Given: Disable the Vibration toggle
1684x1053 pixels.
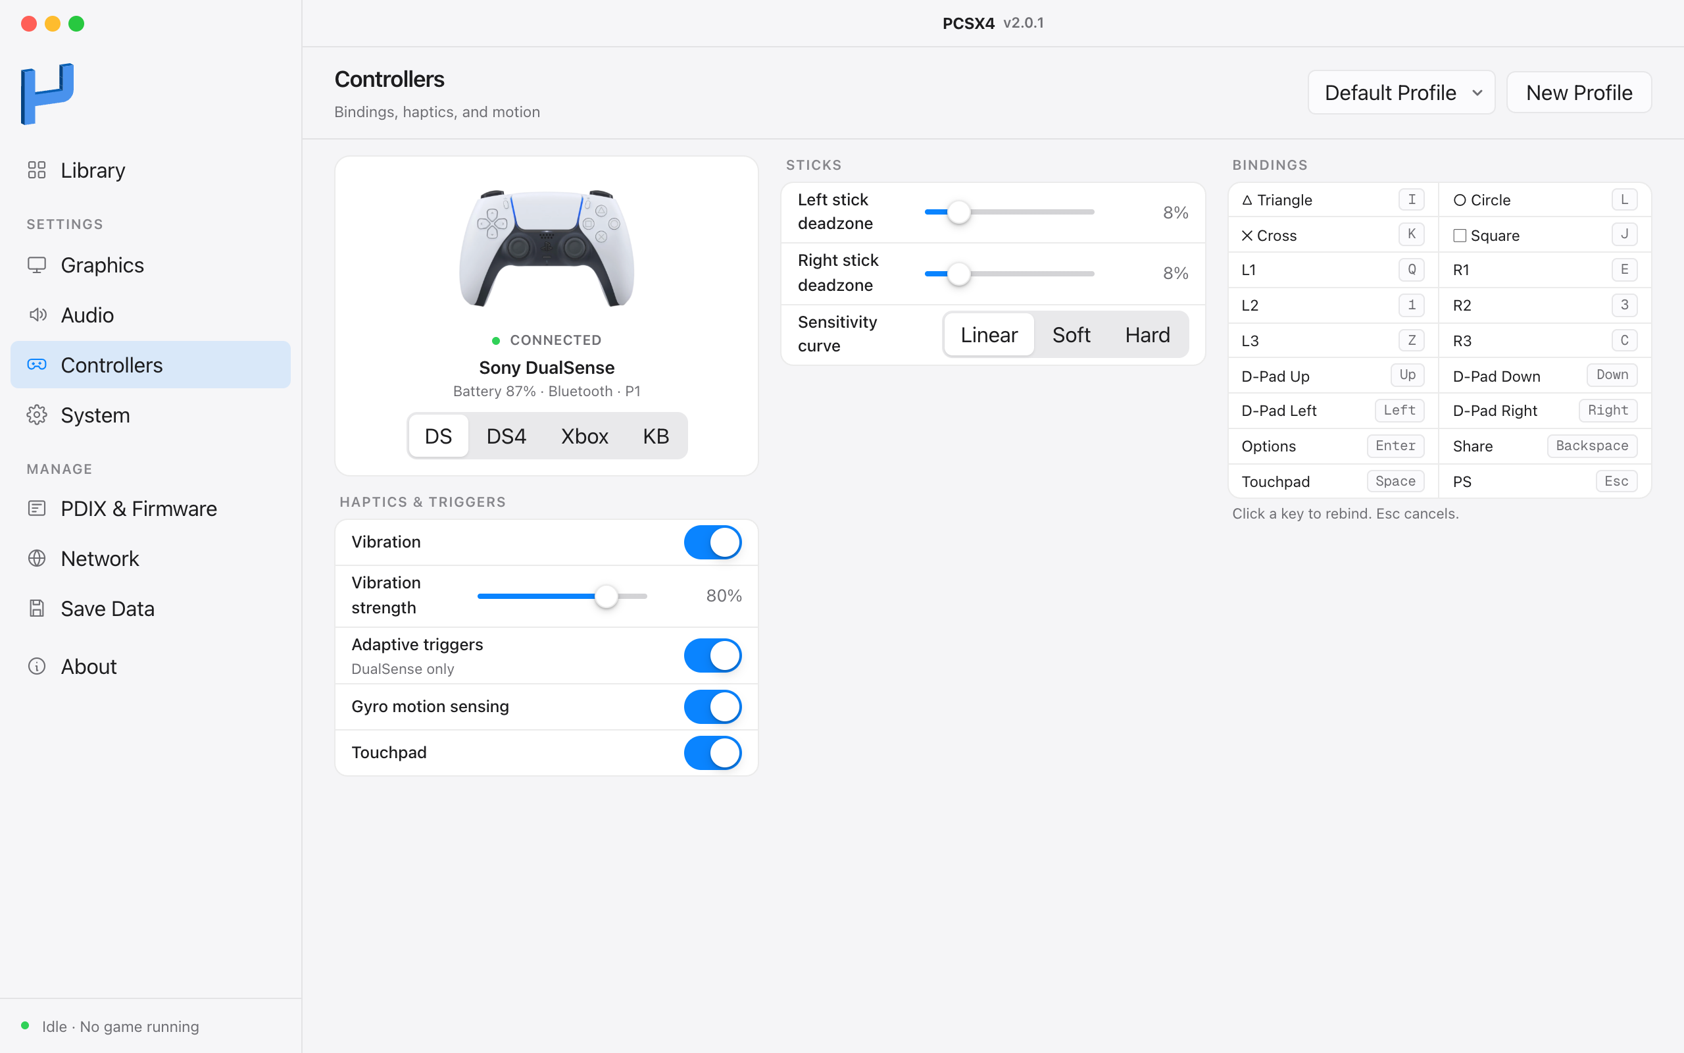Looking at the screenshot, I should click(712, 542).
